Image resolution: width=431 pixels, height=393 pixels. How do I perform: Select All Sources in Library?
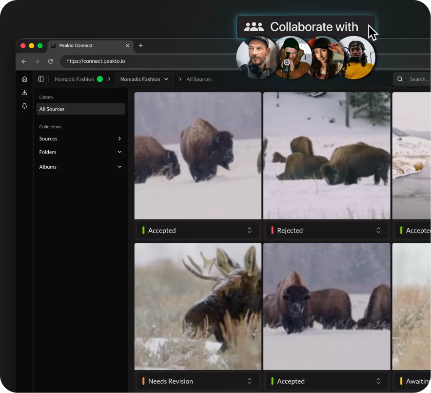coord(80,109)
